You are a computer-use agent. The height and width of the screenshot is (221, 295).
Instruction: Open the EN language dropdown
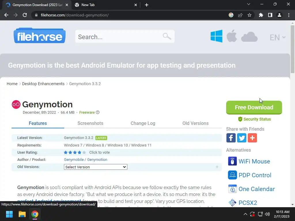[277, 37]
